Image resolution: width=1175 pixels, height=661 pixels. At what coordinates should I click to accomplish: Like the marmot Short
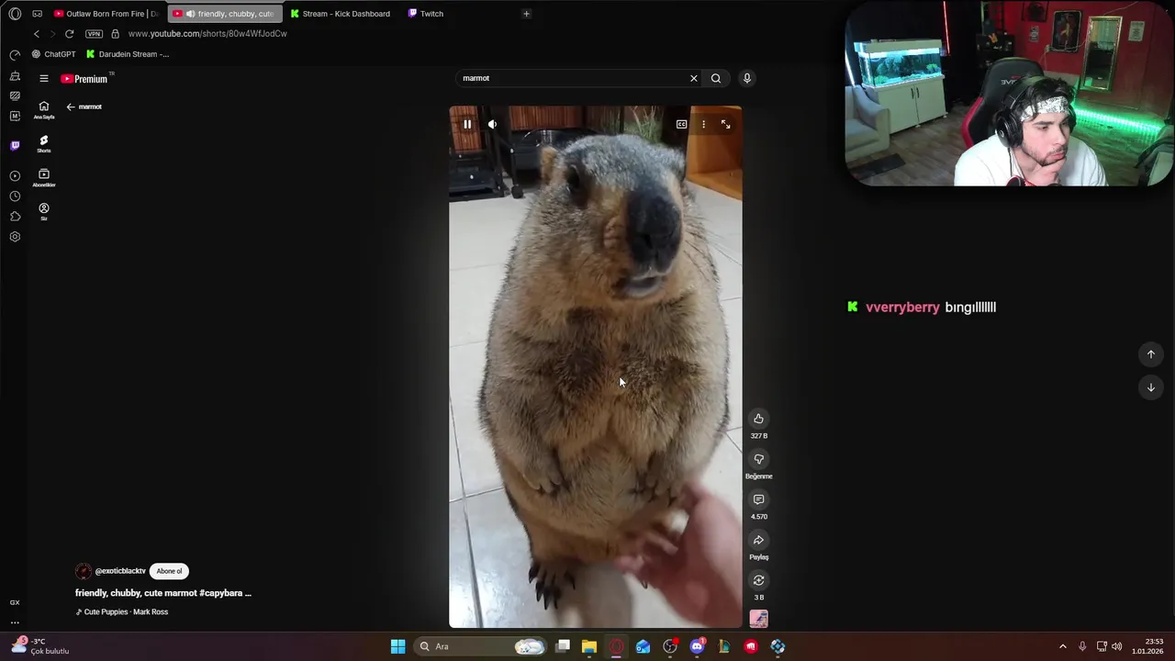[x=758, y=419]
